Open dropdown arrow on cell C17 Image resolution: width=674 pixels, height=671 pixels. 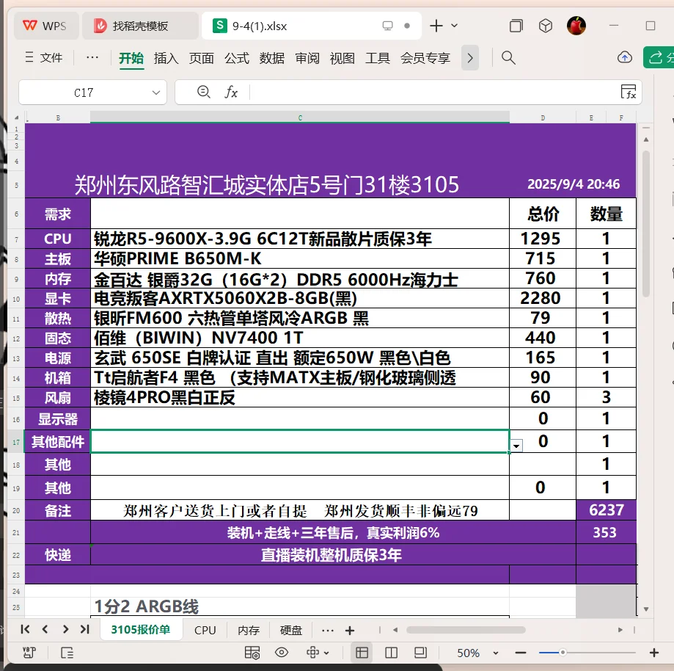coord(516,446)
